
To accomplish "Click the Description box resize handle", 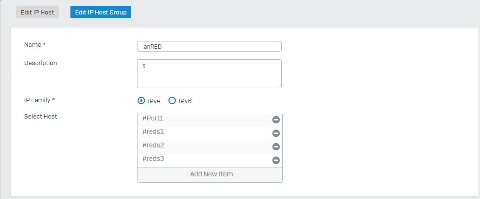I will (x=279, y=86).
